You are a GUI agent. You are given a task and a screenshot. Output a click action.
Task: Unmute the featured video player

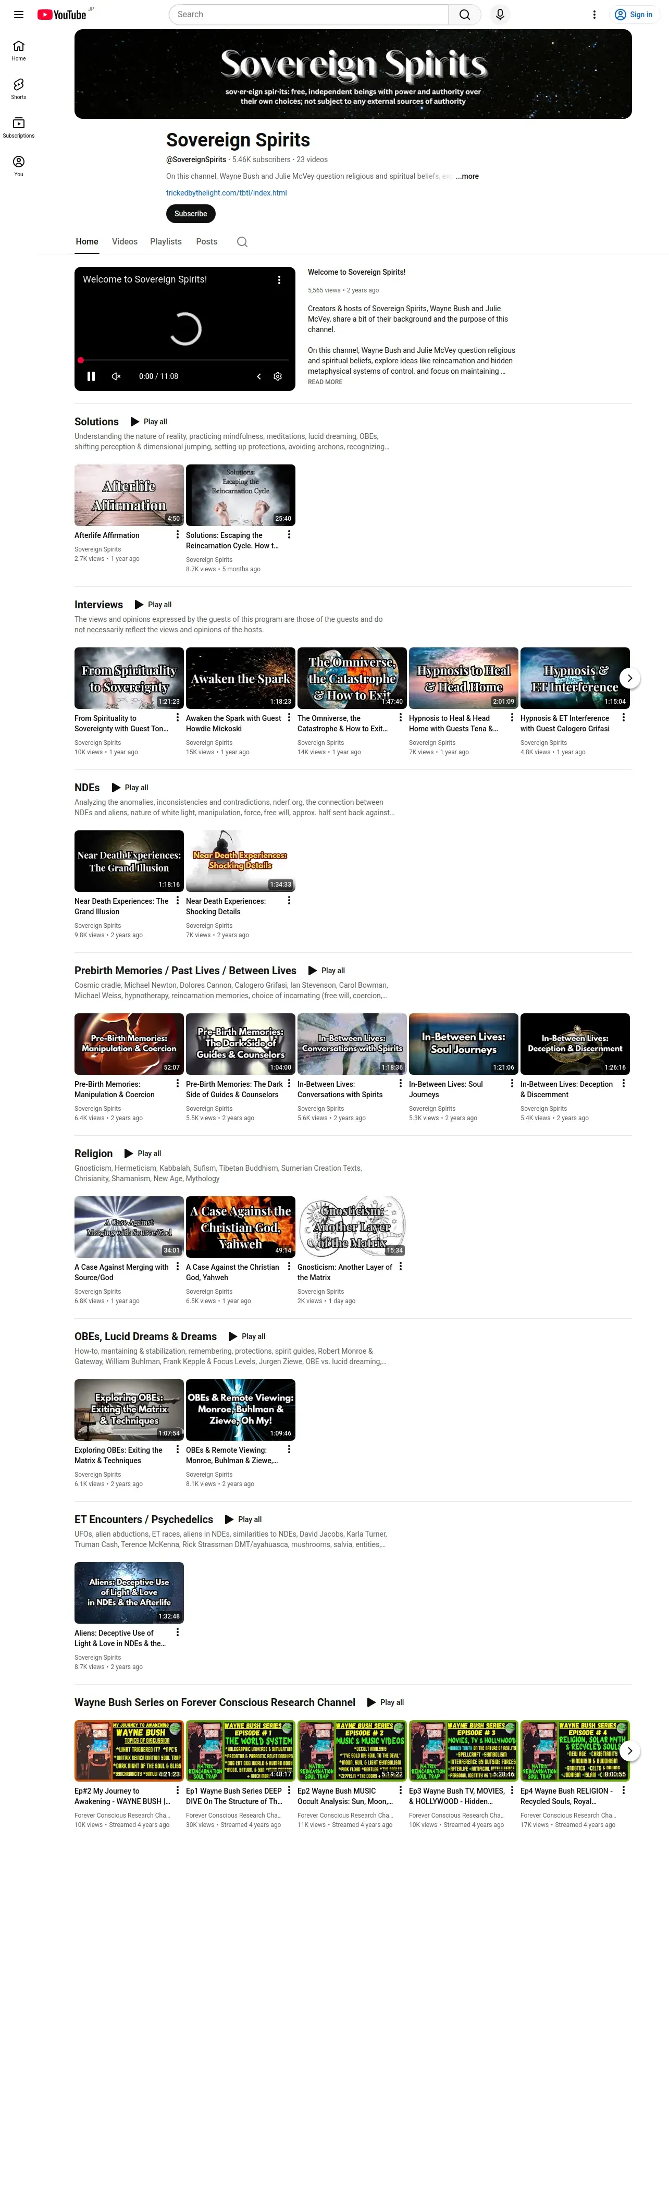tap(117, 376)
